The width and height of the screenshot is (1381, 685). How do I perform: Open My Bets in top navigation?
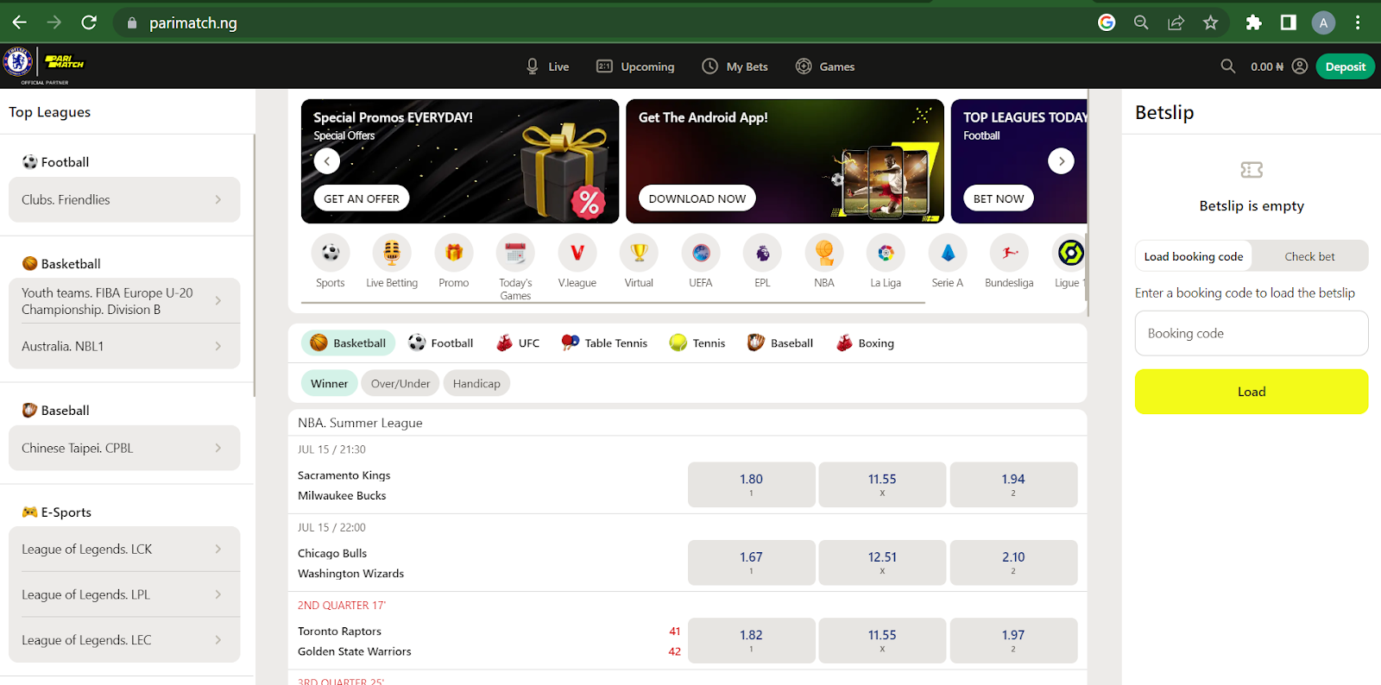coord(735,66)
